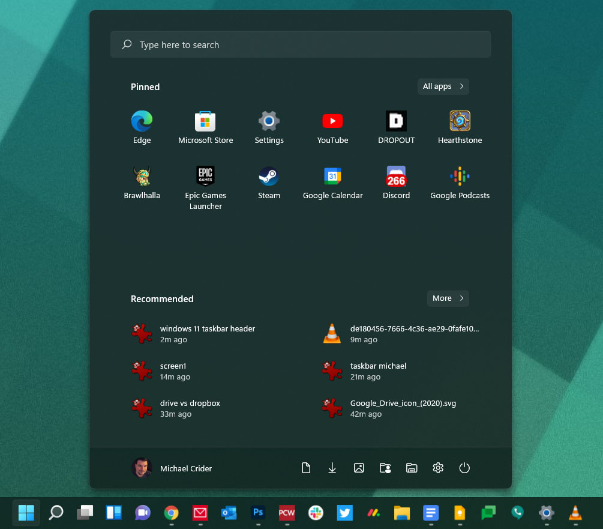Open the teal phone icon on taskbar
This screenshot has width=603, height=529.
point(518,513)
